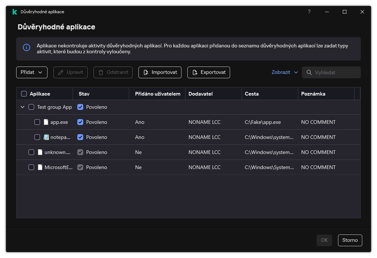Uncheck Povoleno status for app.exe
This screenshot has height=258, width=377.
coord(80,122)
